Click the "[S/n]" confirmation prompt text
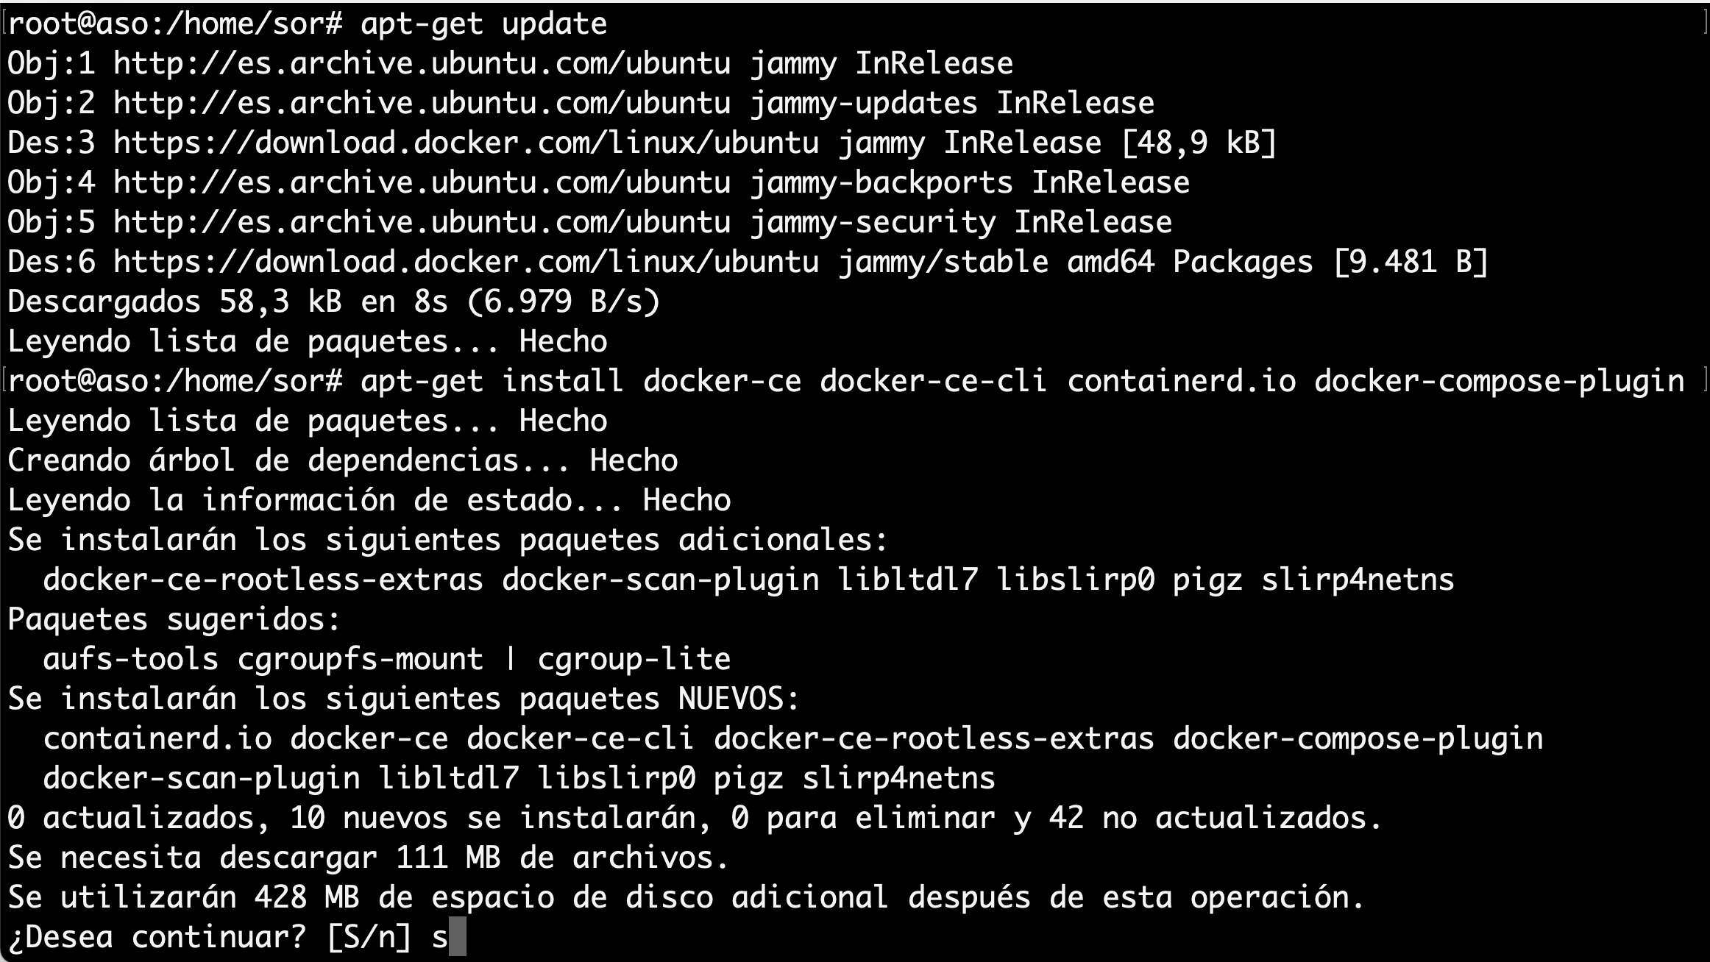The height and width of the screenshot is (962, 1710). pyautogui.click(x=369, y=938)
